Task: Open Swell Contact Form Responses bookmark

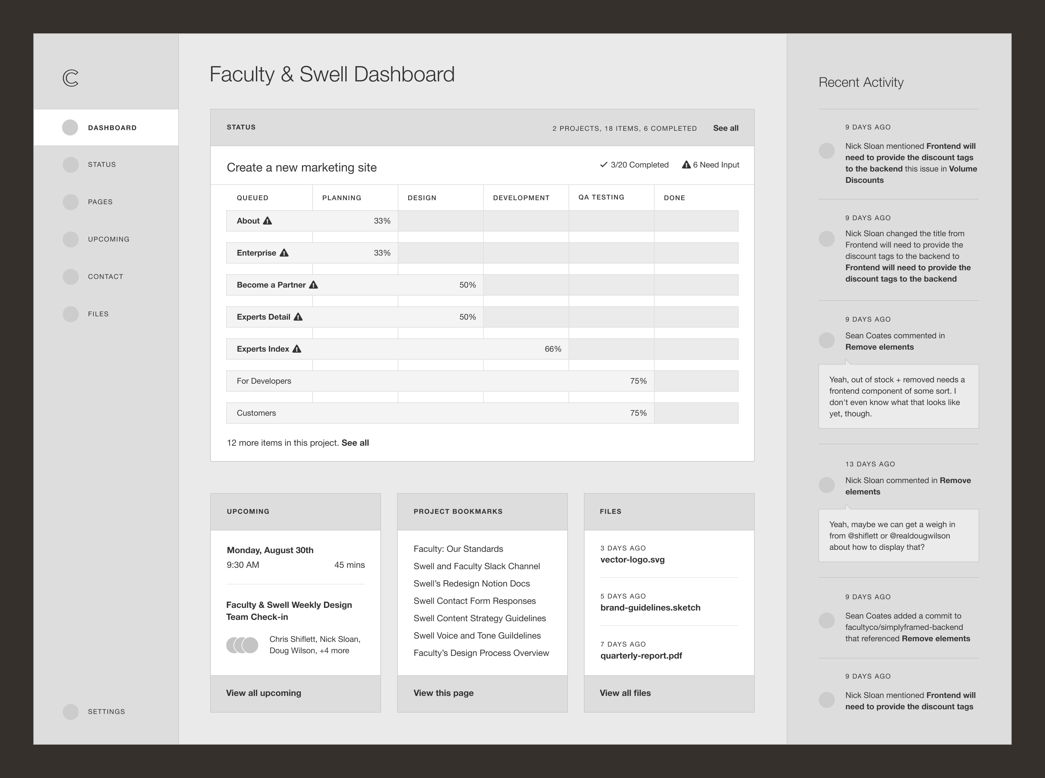Action: tap(475, 601)
